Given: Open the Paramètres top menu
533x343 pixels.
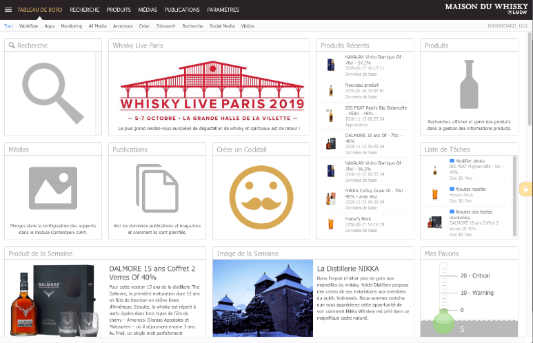Looking at the screenshot, I should (223, 10).
